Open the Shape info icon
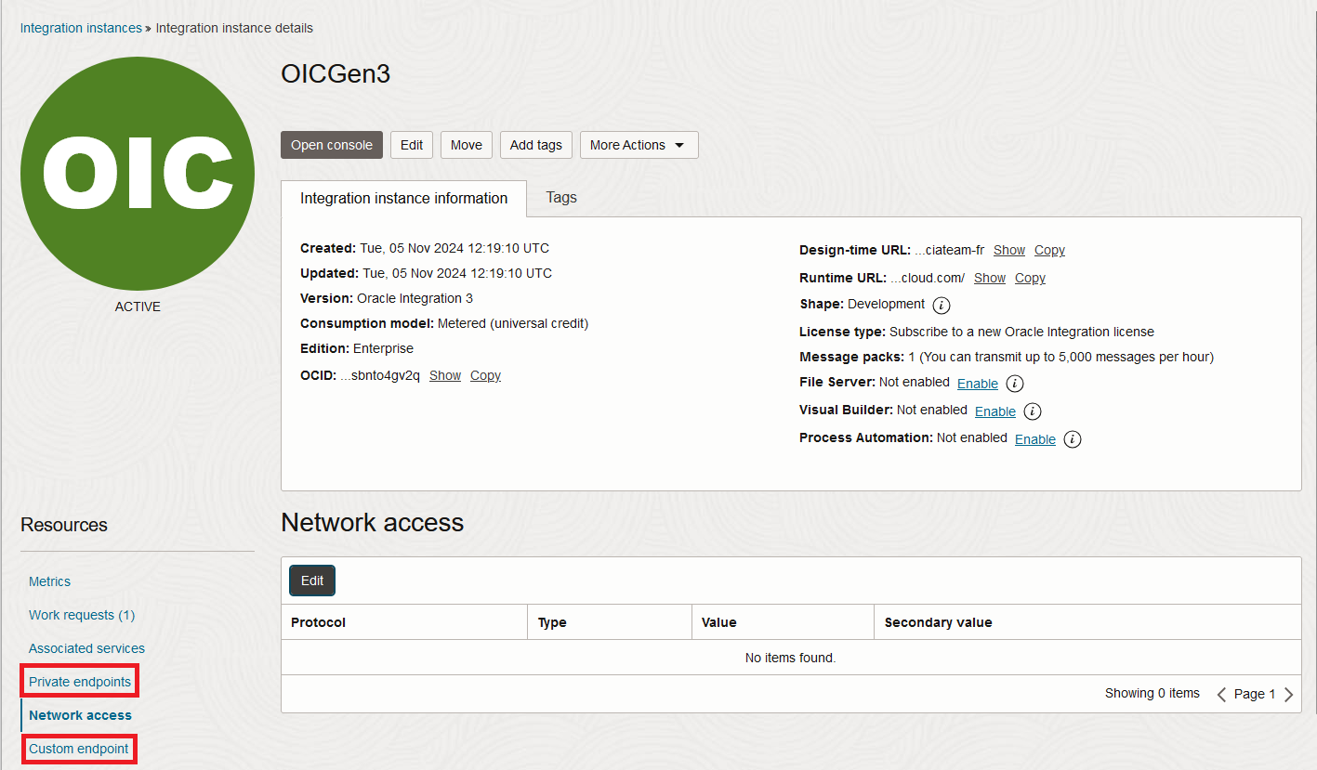This screenshot has height=770, width=1317. [x=942, y=305]
